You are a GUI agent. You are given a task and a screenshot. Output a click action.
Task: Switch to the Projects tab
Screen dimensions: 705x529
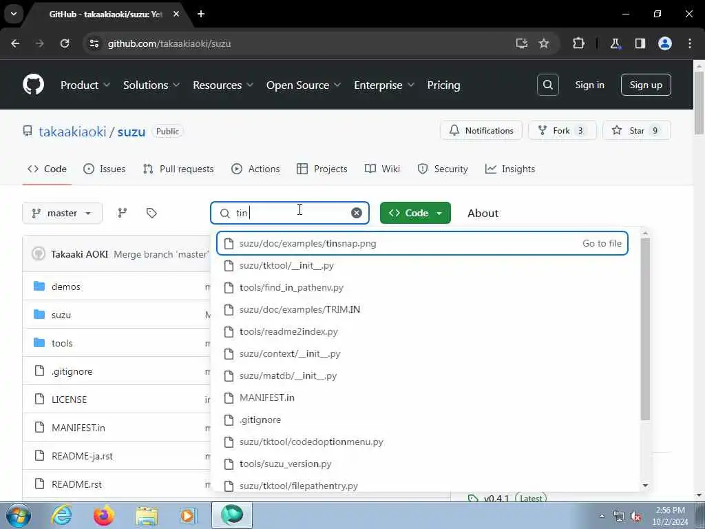pyautogui.click(x=322, y=169)
